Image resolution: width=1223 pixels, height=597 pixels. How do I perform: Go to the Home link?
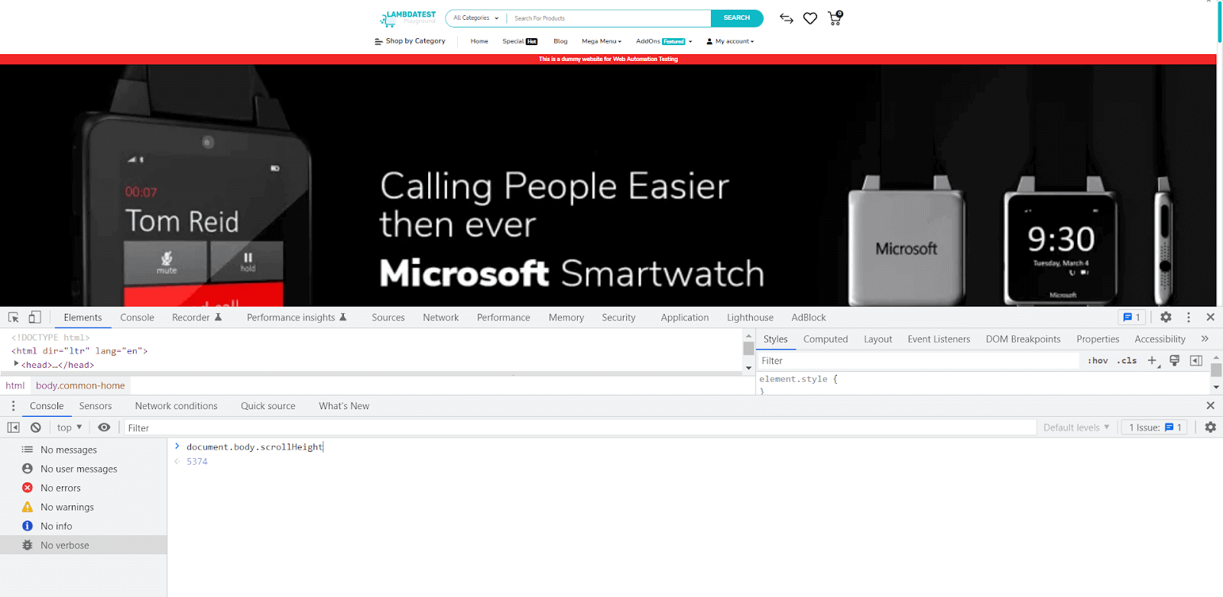479,41
